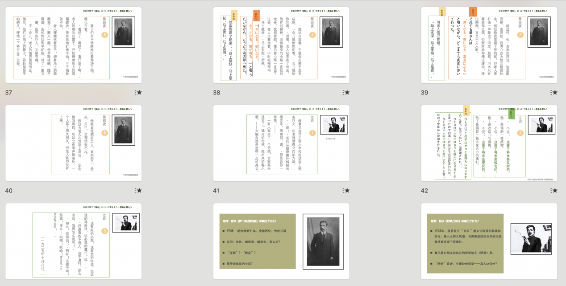This screenshot has width=566, height=286.
Task: Click the slide number label 42
Action: pyautogui.click(x=424, y=191)
